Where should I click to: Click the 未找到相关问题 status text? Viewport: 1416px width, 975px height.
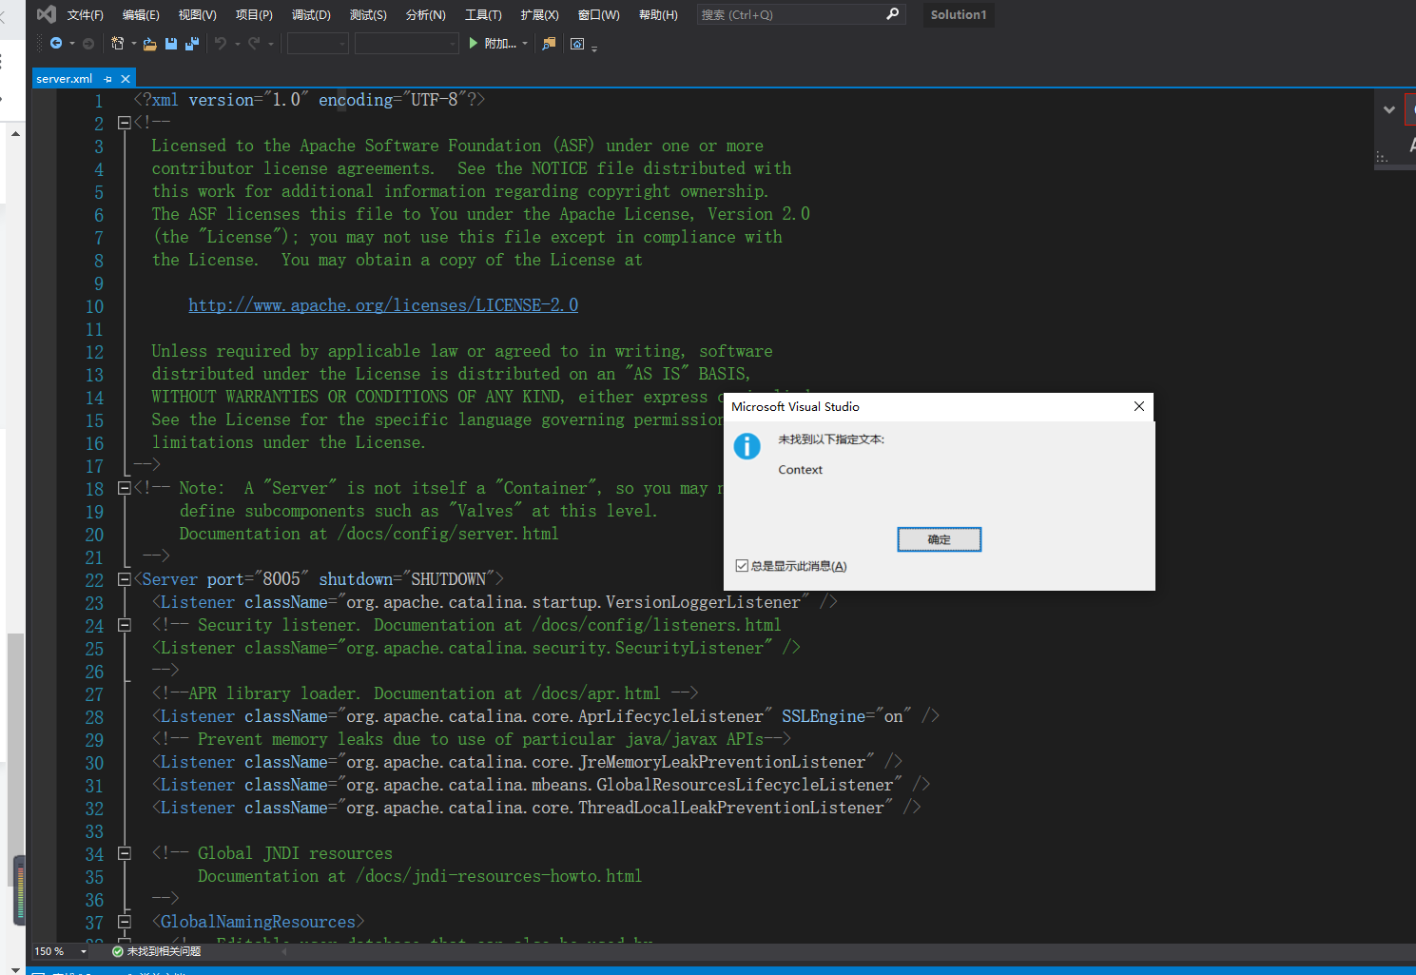(x=164, y=951)
